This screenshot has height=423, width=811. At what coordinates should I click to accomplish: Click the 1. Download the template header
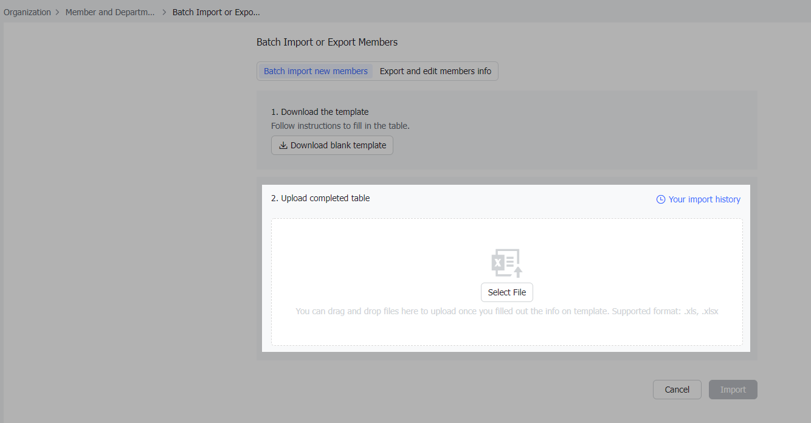coord(320,112)
